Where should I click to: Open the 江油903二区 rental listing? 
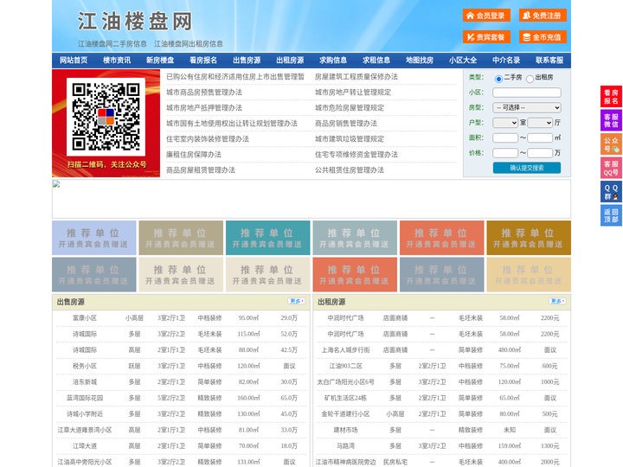pos(345,366)
